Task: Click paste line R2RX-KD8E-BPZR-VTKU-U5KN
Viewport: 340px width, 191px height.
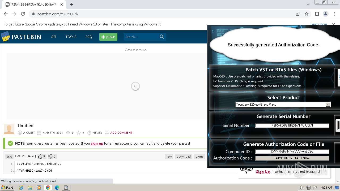Action: [x=39, y=164]
